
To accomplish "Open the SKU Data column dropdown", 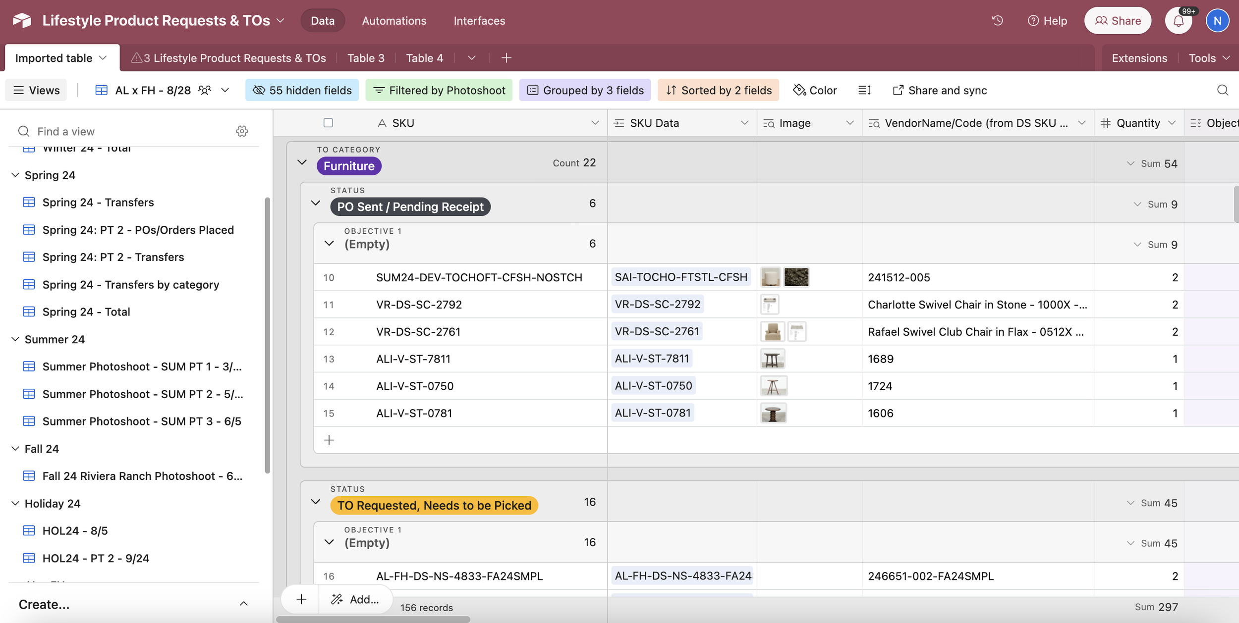I will pos(744,123).
